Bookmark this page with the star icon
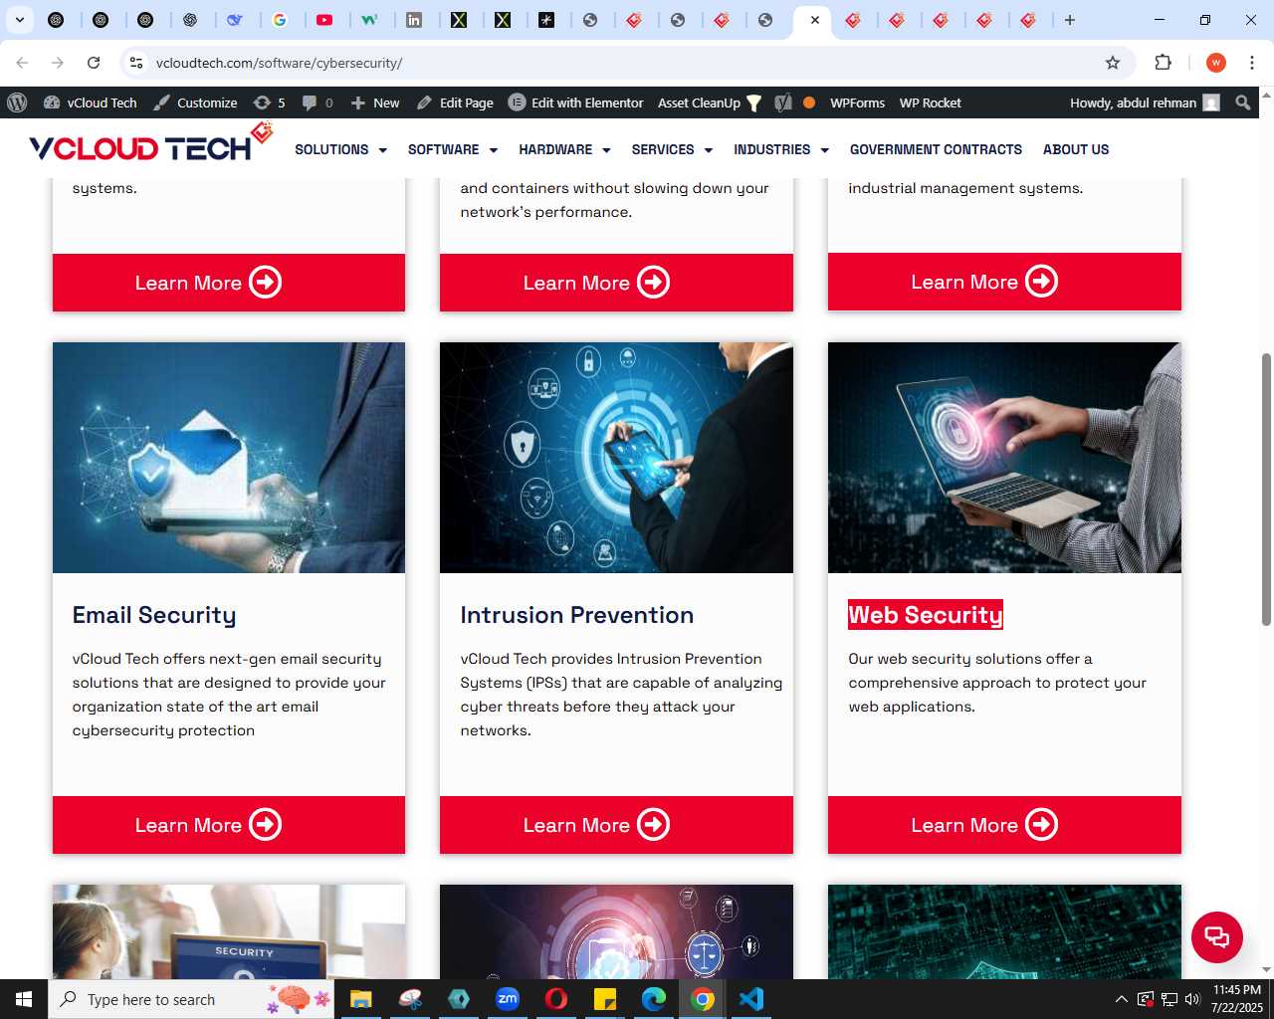 [1113, 63]
